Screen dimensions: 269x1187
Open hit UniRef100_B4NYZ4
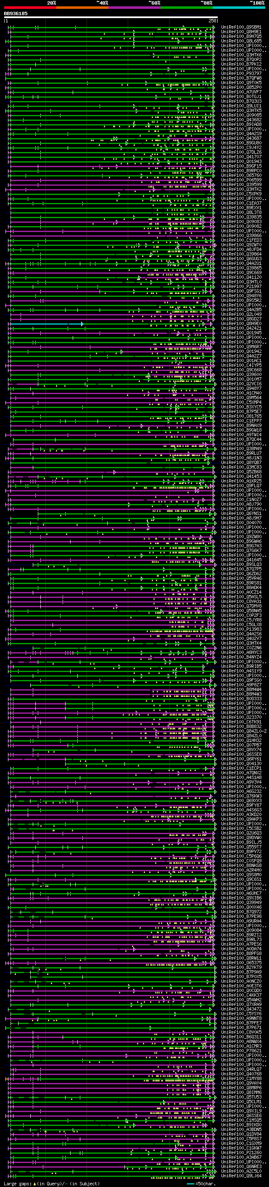(241, 657)
